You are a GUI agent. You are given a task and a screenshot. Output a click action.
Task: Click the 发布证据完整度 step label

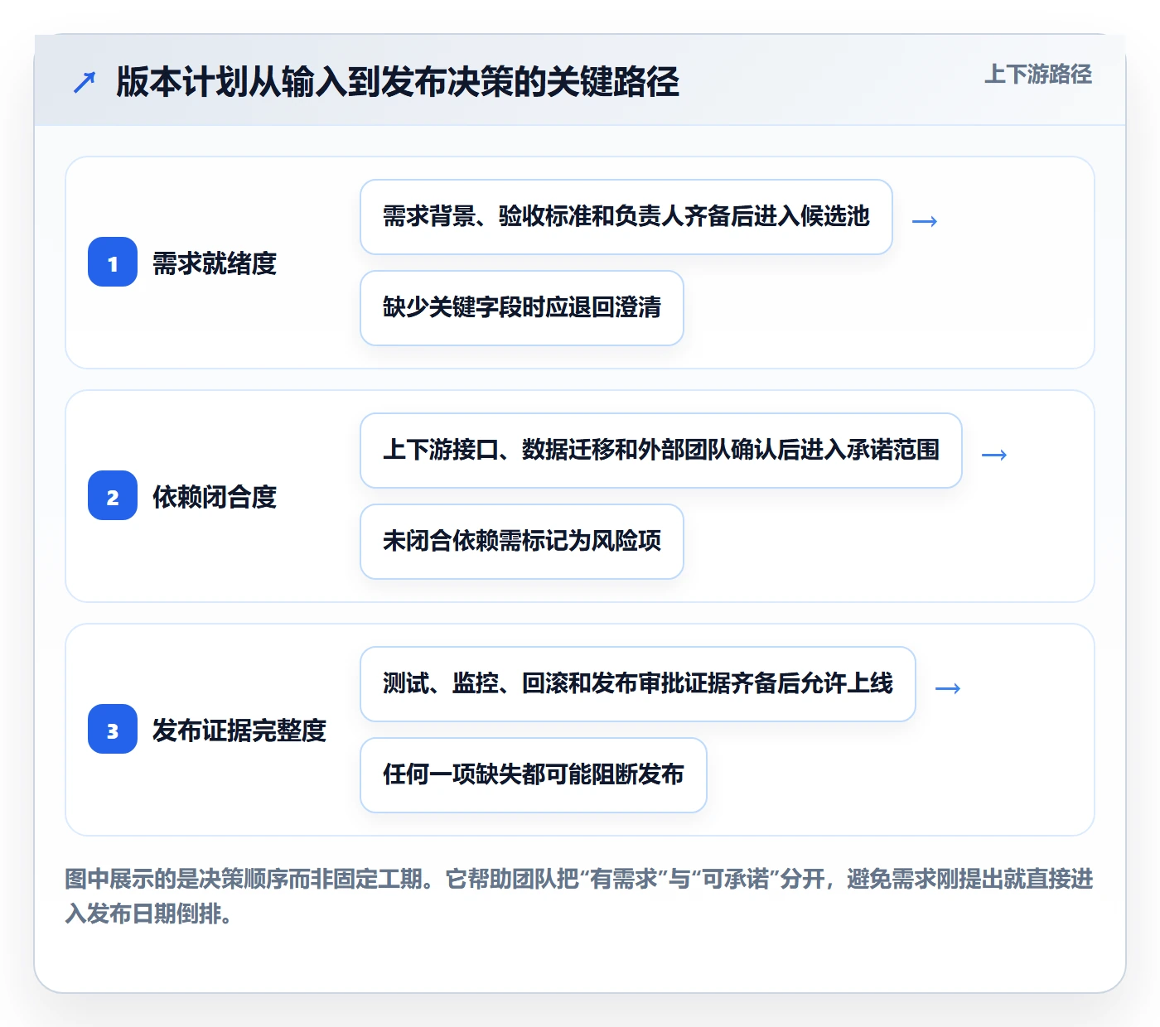point(239,730)
